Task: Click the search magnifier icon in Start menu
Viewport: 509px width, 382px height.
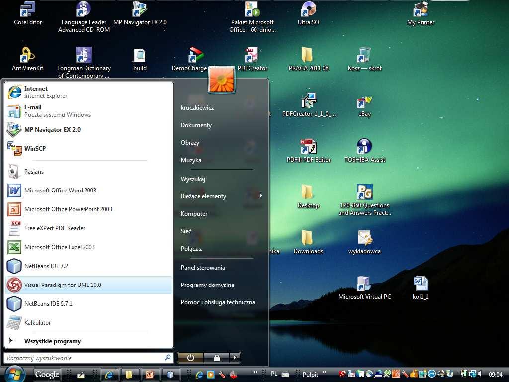Action: [168, 357]
